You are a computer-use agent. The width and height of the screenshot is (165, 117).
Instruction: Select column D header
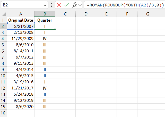point(86,14)
